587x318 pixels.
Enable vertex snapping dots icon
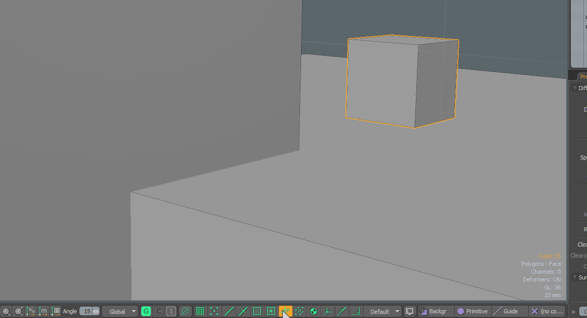tap(214, 311)
